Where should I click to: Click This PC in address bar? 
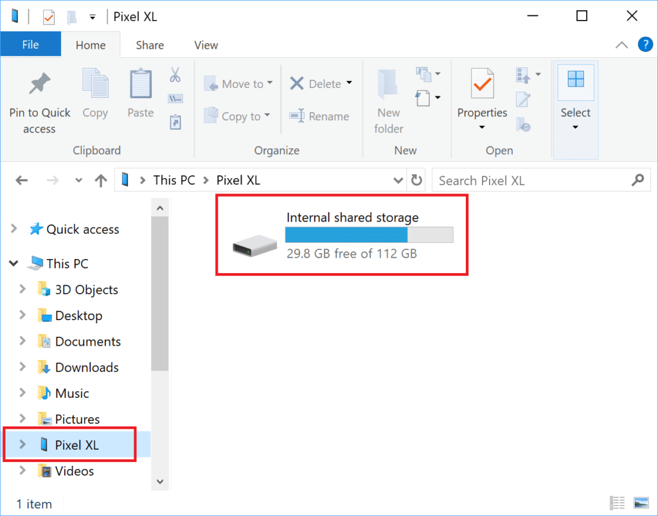[174, 180]
